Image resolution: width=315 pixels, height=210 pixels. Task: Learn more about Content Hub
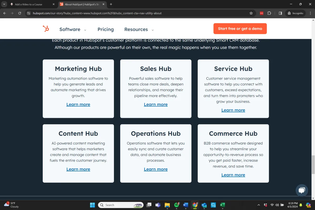point(78,169)
